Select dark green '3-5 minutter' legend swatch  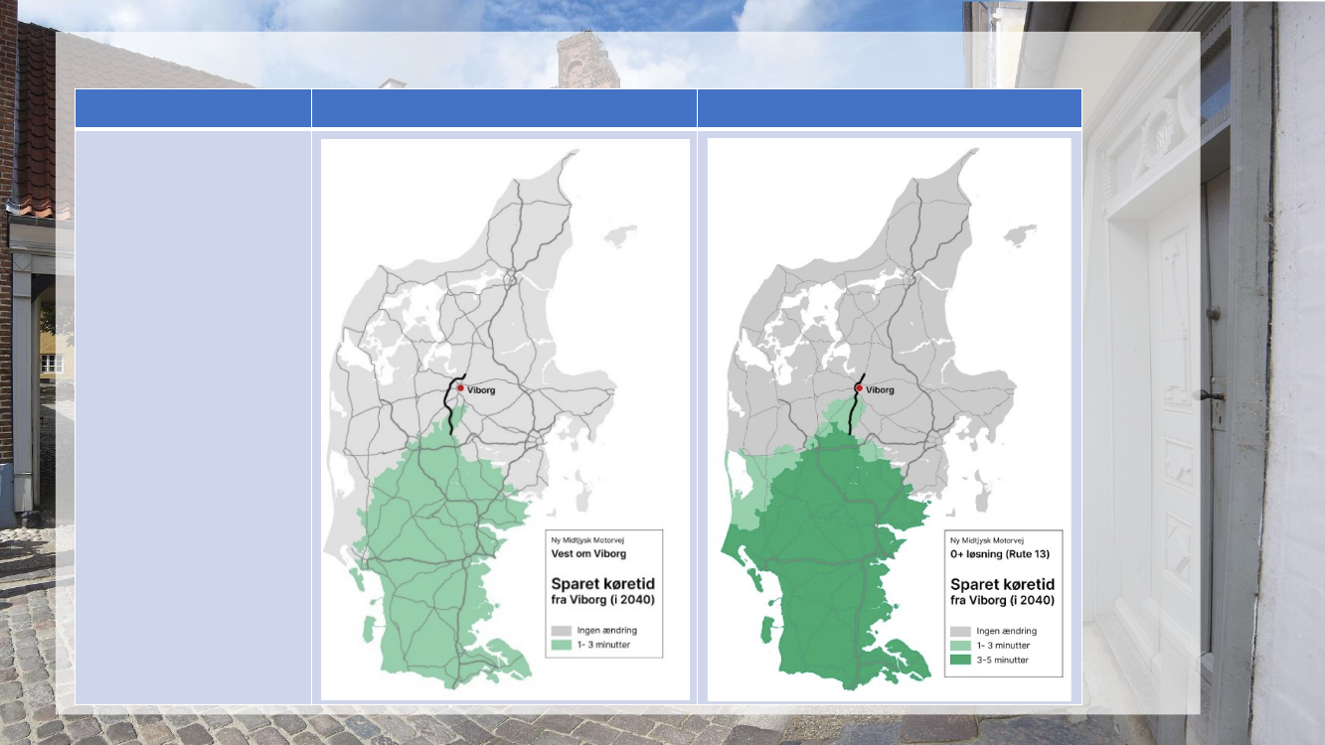click(961, 660)
